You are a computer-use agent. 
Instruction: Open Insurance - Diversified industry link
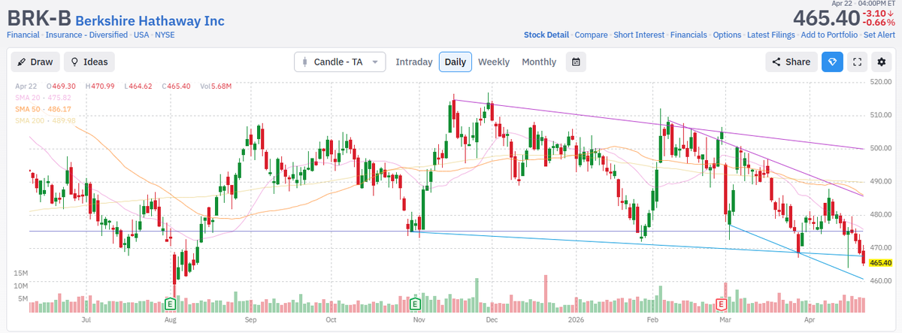click(88, 35)
